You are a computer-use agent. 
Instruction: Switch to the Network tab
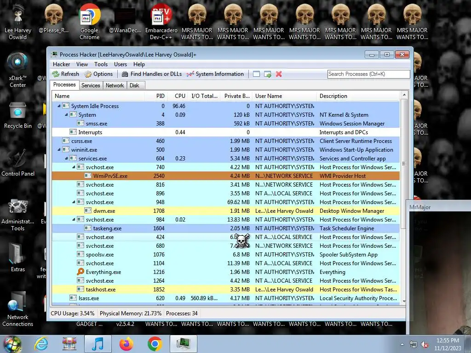[x=115, y=85]
